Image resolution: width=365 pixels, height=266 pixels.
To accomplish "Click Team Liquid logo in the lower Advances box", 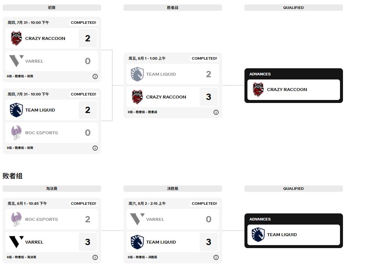I will pyautogui.click(x=258, y=235).
